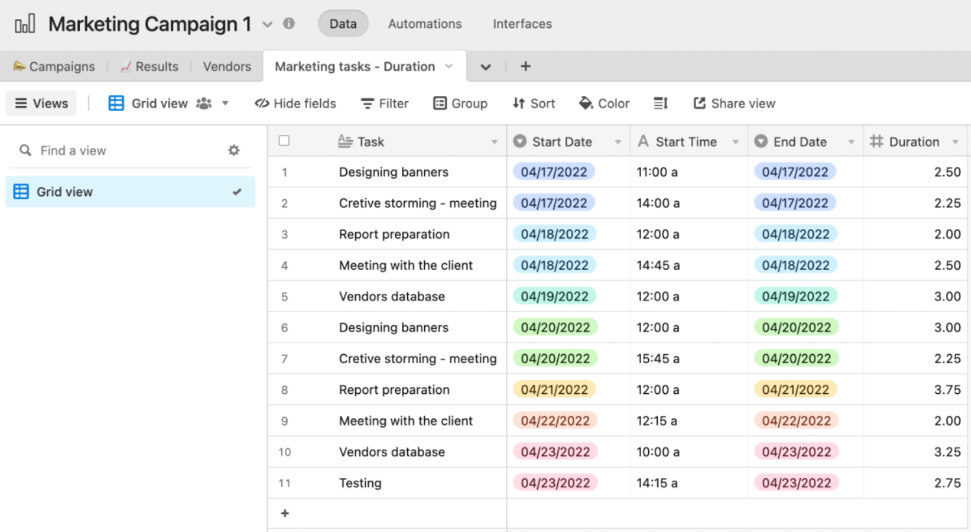Open the record Color settings
Image resolution: width=971 pixels, height=532 pixels.
(x=604, y=103)
